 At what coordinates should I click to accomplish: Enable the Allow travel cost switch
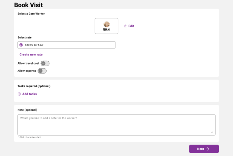pos(45,63)
